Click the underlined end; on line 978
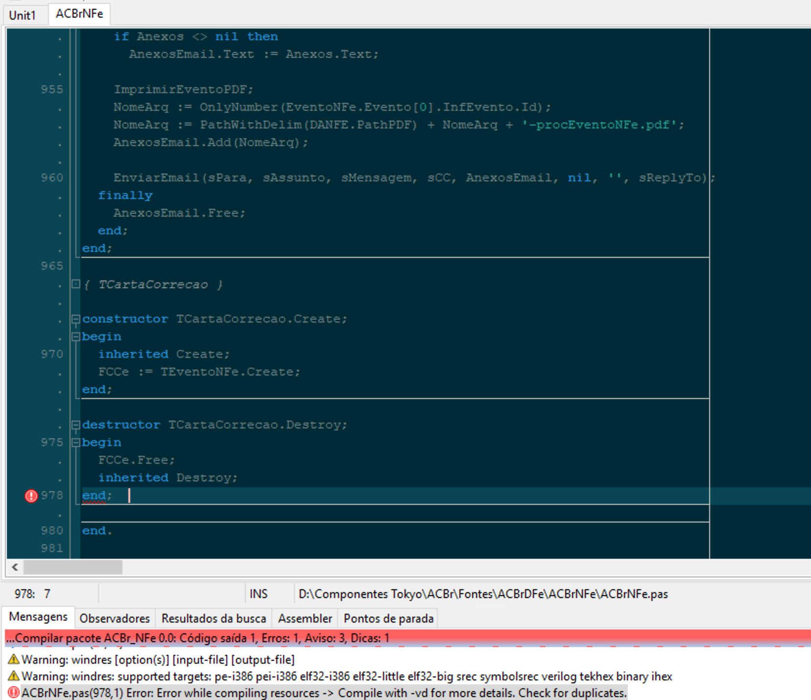811x700 pixels. coord(97,496)
